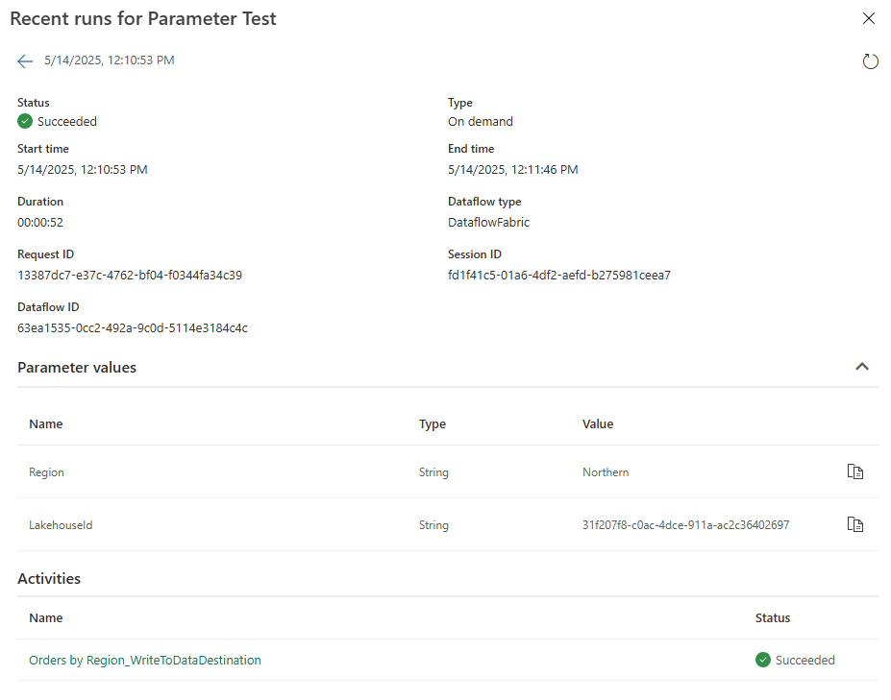This screenshot has width=891, height=700.
Task: Open Orders by Region_WriteToDataDestination activity
Action: coord(144,660)
